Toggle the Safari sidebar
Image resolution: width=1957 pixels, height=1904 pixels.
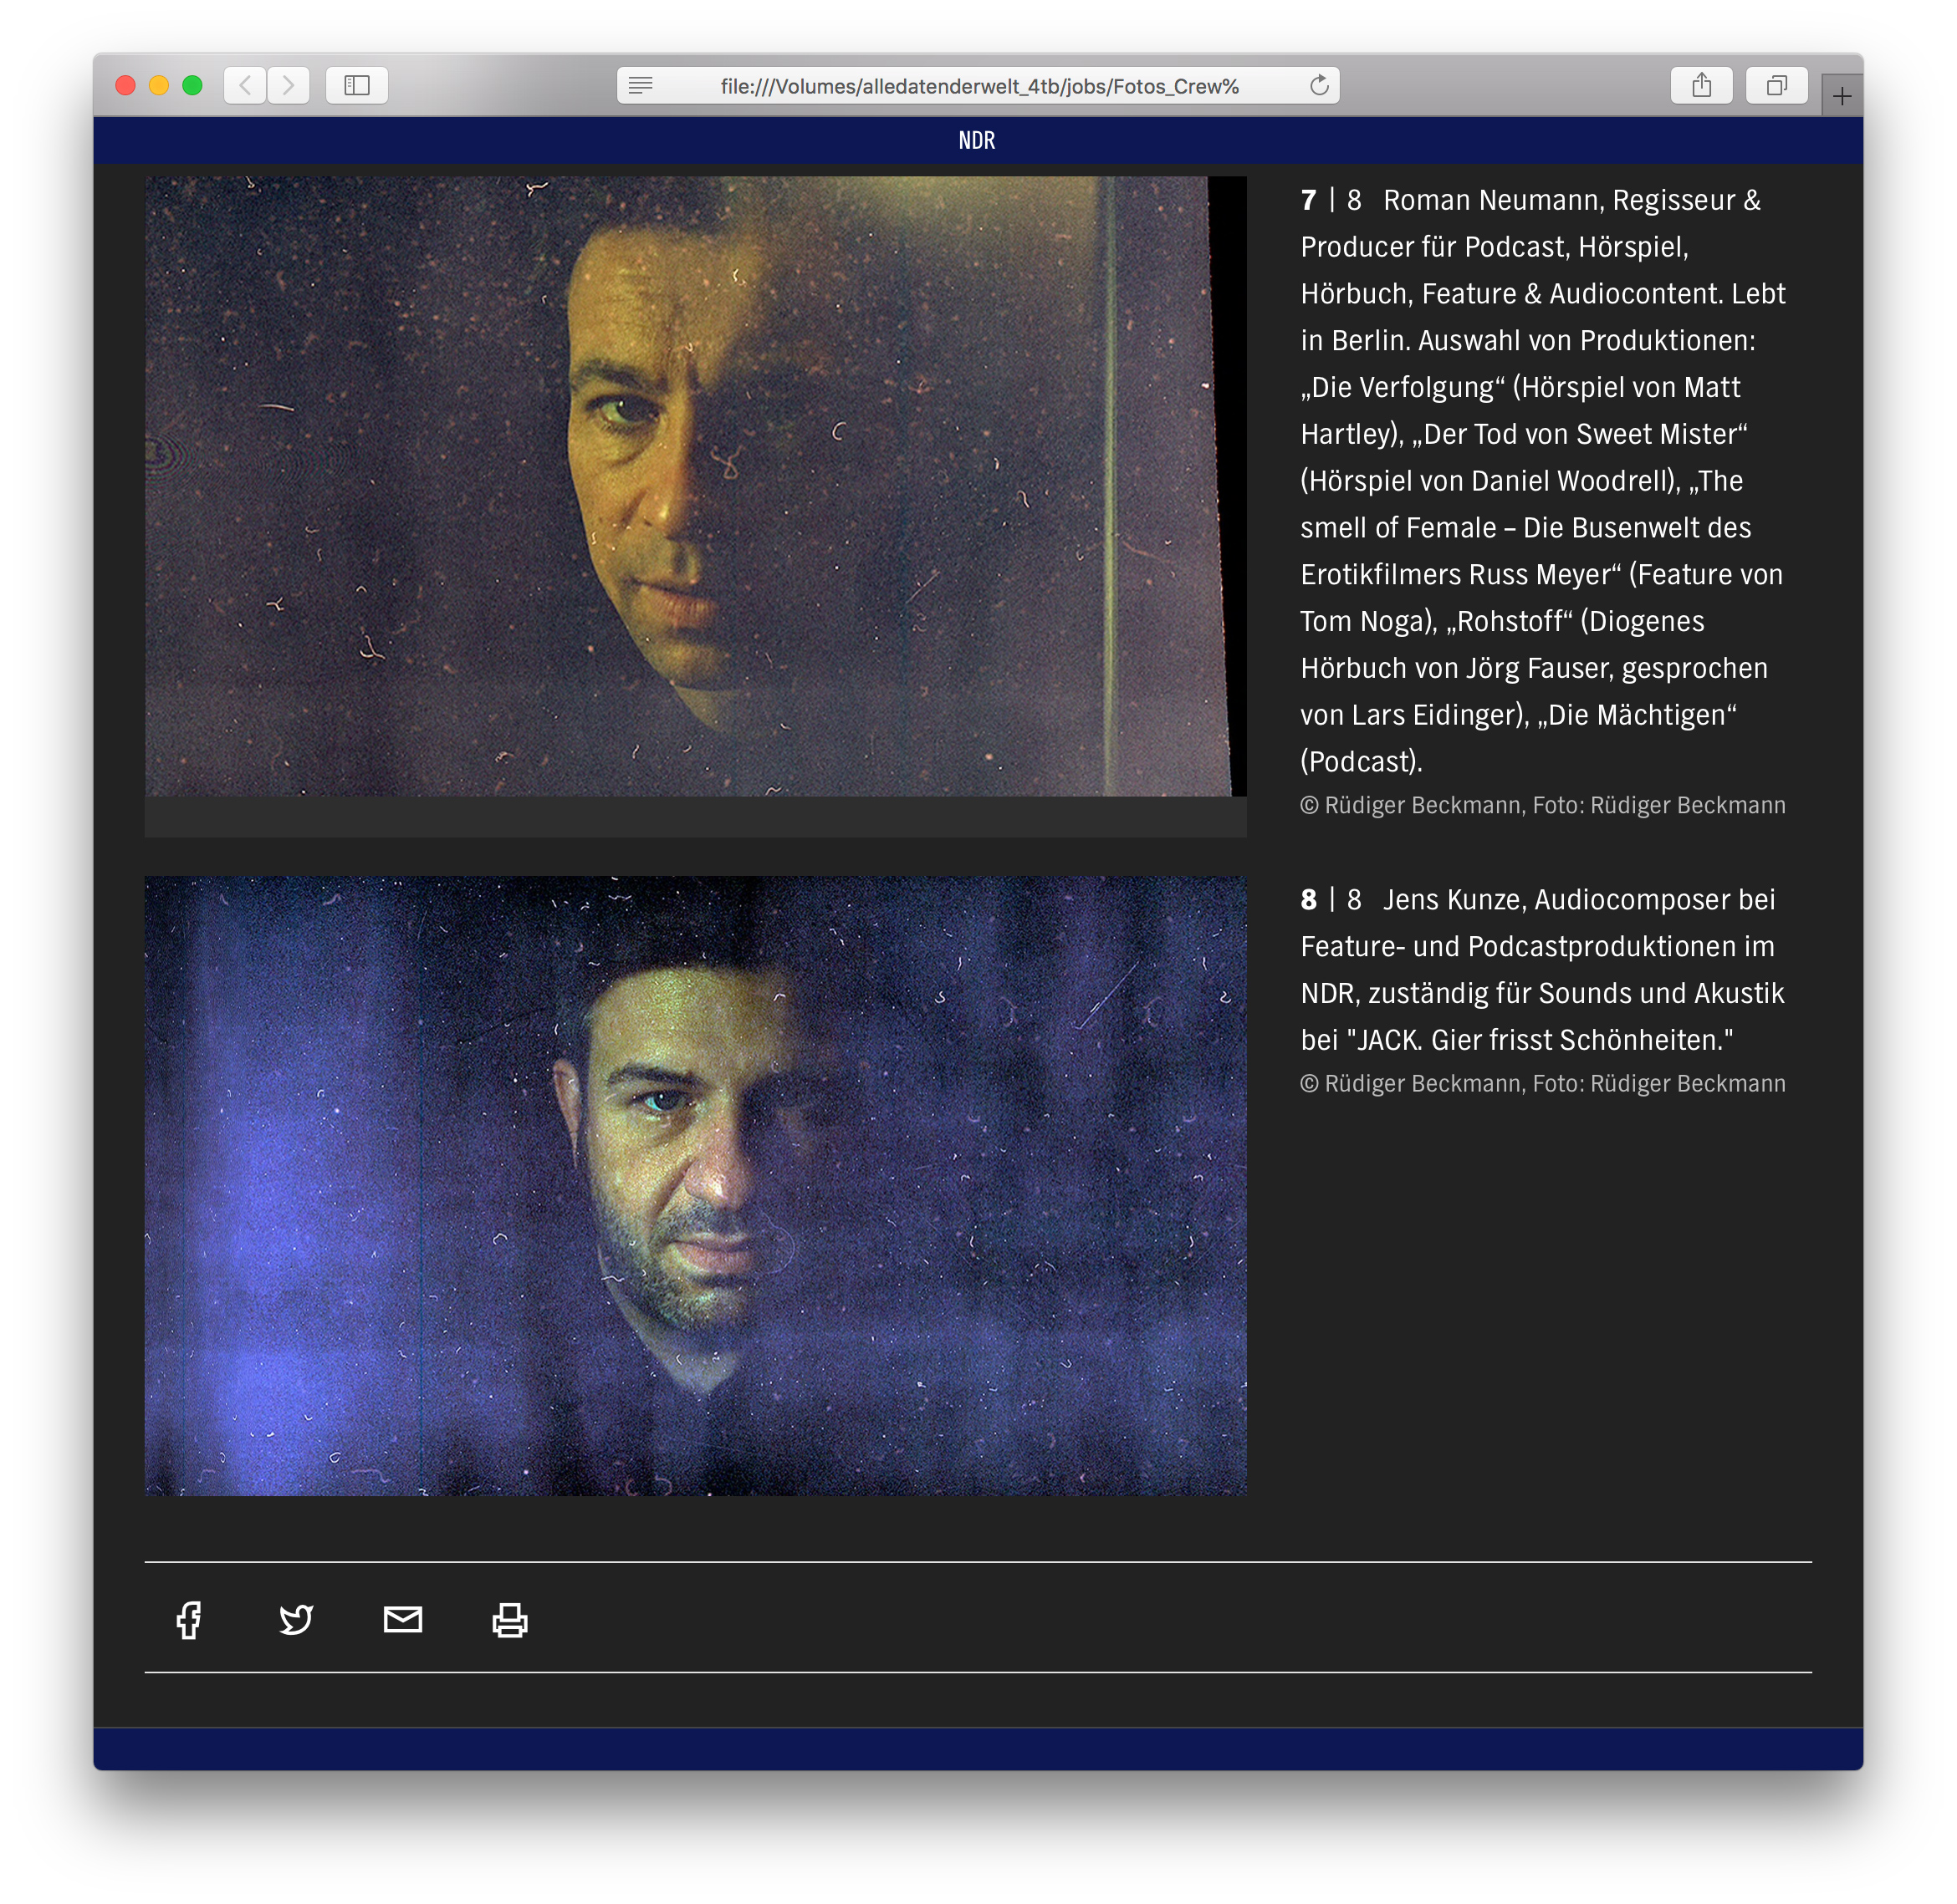357,86
